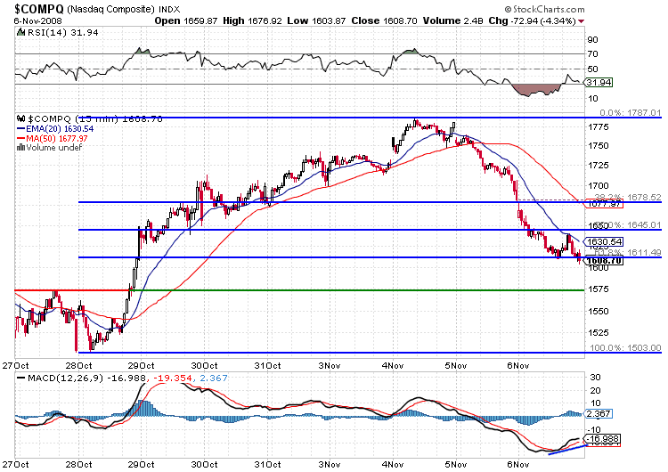The image size is (668, 472).
Task: Click the Open 1659.87 value
Action: [186, 20]
